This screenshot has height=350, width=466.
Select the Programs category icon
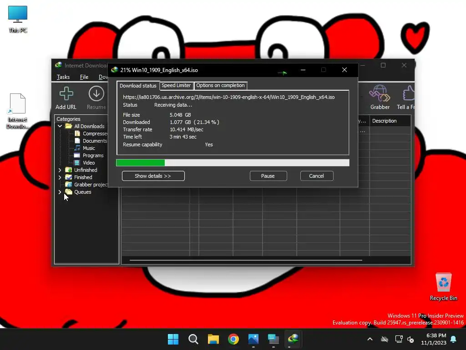[x=77, y=155]
